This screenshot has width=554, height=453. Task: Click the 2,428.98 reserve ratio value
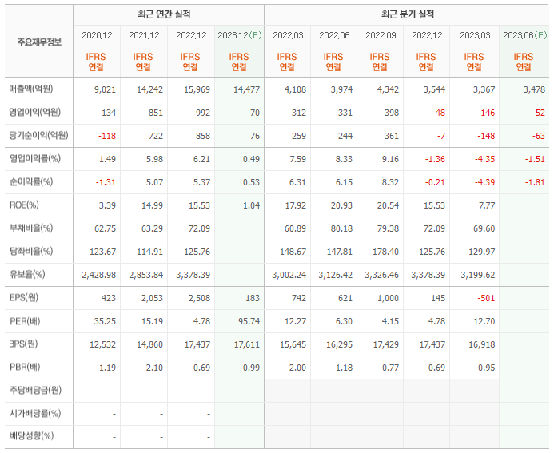click(x=99, y=275)
